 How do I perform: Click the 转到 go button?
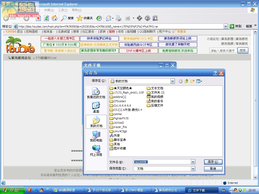pos(235,26)
